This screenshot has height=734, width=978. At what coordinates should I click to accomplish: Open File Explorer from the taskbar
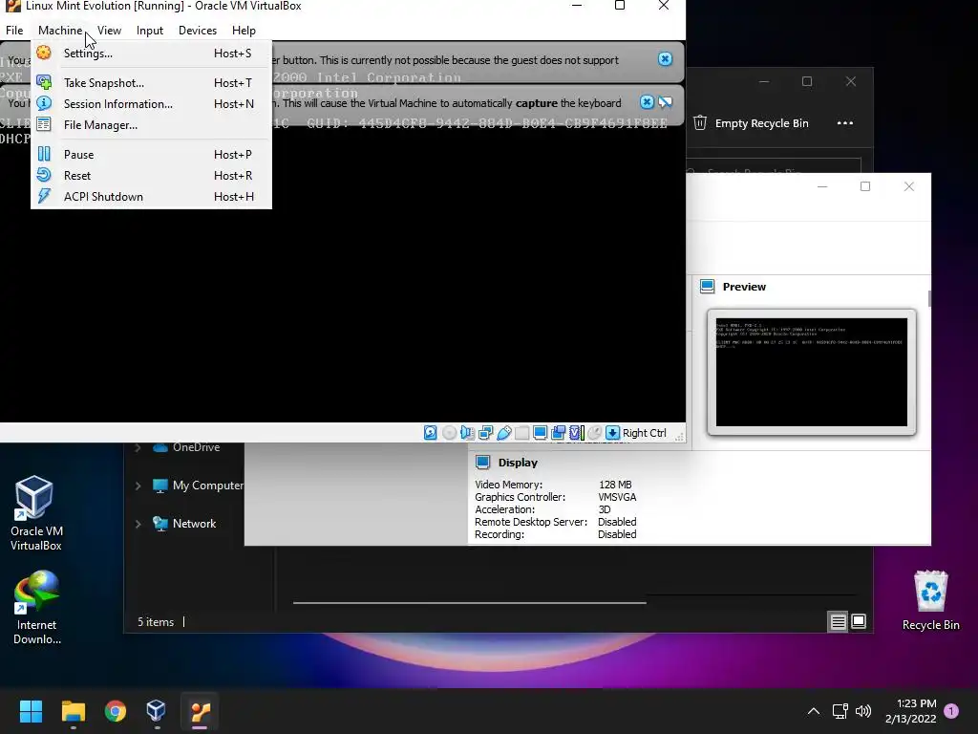click(x=73, y=711)
